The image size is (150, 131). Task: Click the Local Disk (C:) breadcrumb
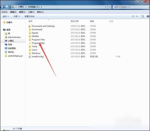tap(34, 7)
